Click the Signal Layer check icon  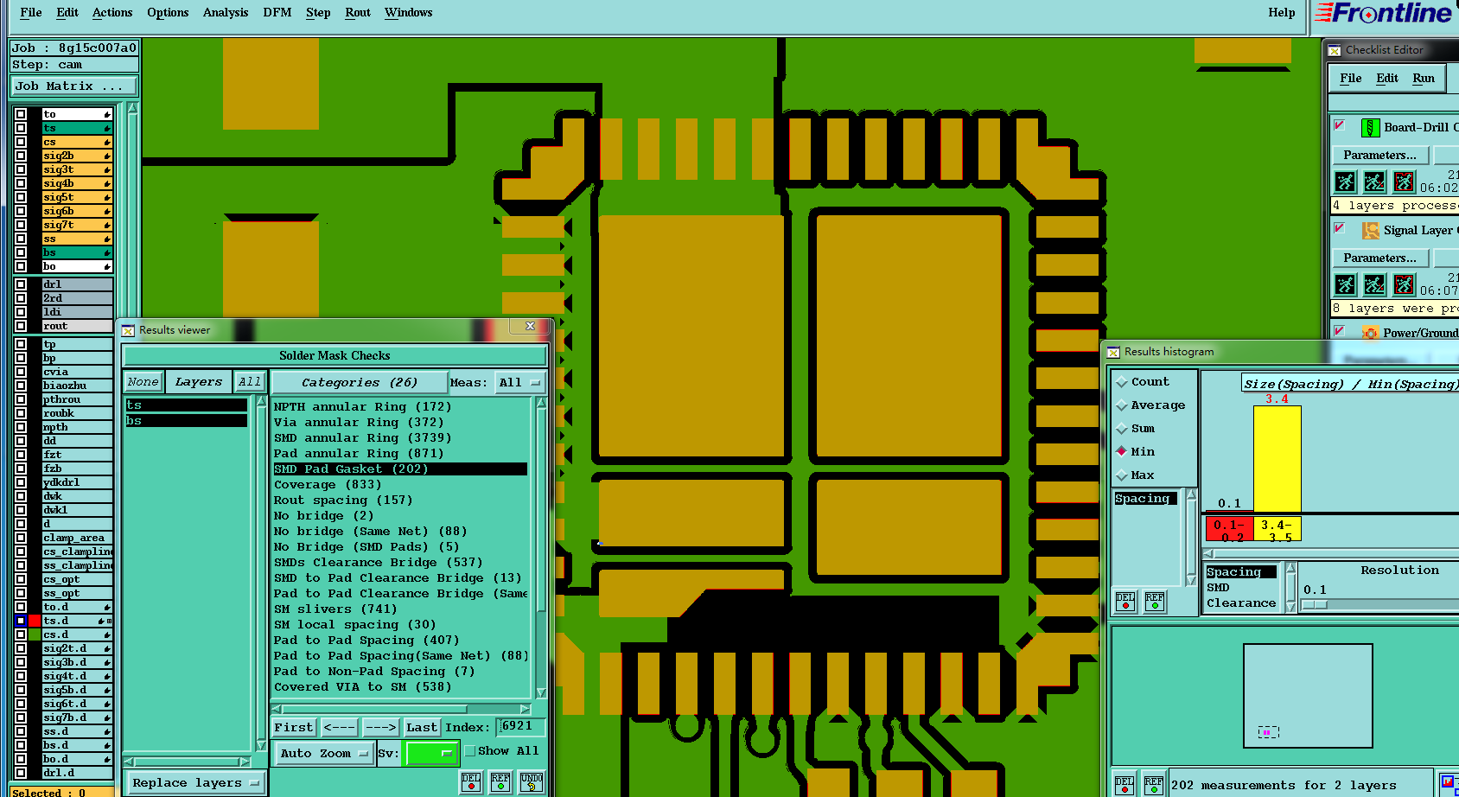point(1370,231)
